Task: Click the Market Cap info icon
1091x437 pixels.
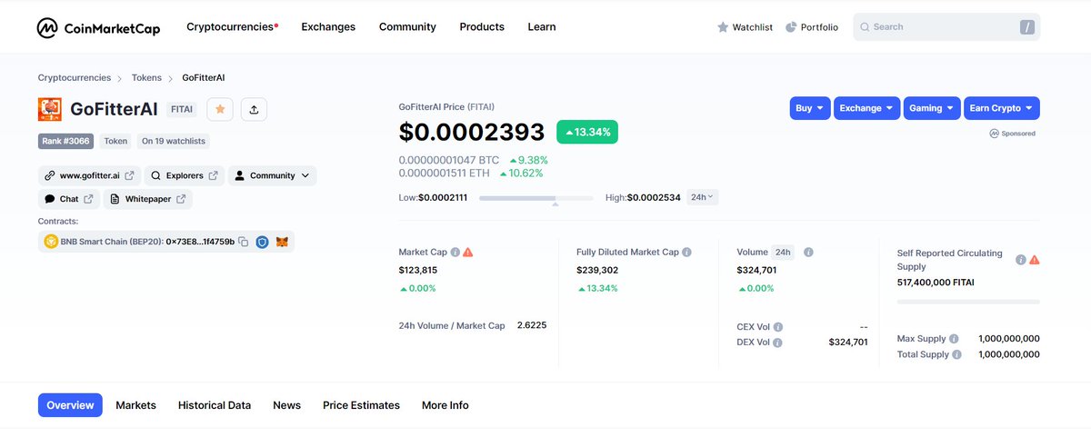Action: point(455,252)
